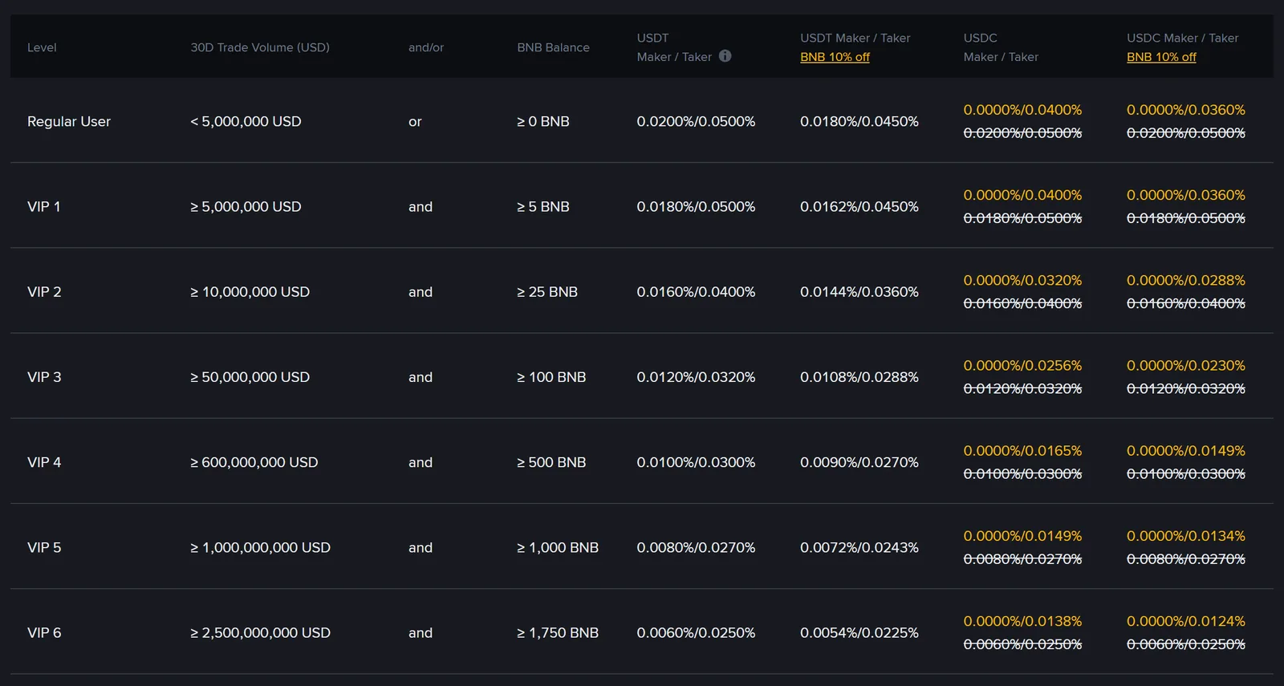Click the ≥ 2,500,000,000 USD volume value
Screen dimensions: 1284x686
[x=260, y=633]
